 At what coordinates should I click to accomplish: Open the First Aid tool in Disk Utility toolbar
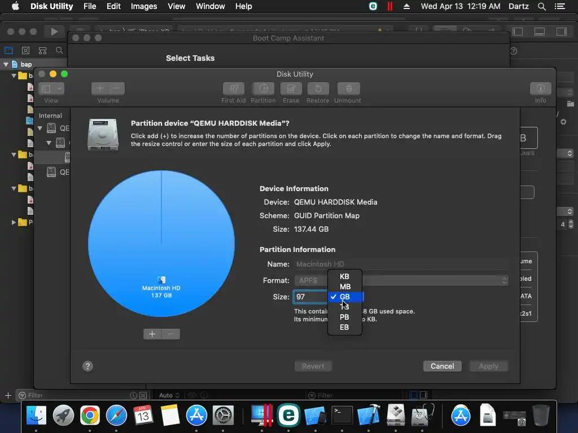(x=233, y=89)
